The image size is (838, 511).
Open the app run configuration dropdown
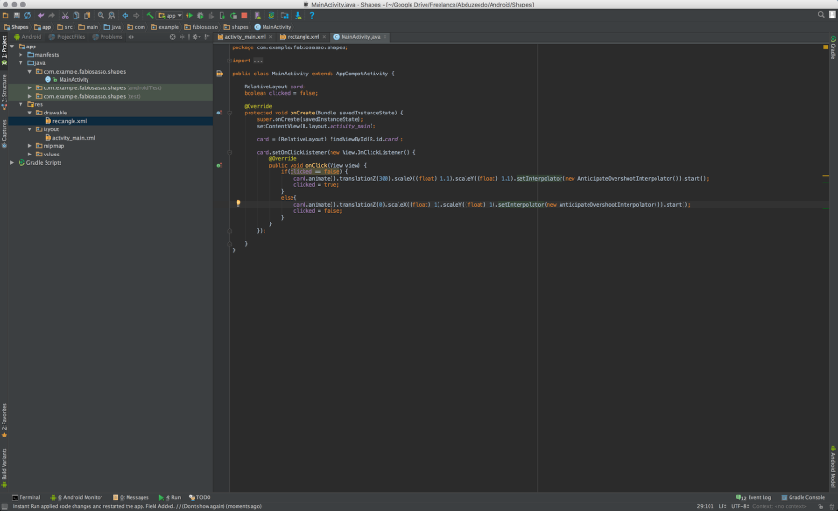[x=169, y=16]
